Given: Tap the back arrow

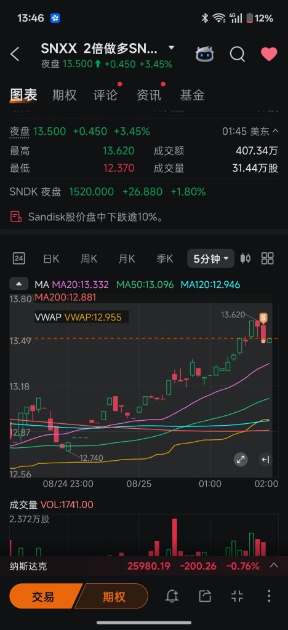Looking at the screenshot, I should tap(15, 54).
